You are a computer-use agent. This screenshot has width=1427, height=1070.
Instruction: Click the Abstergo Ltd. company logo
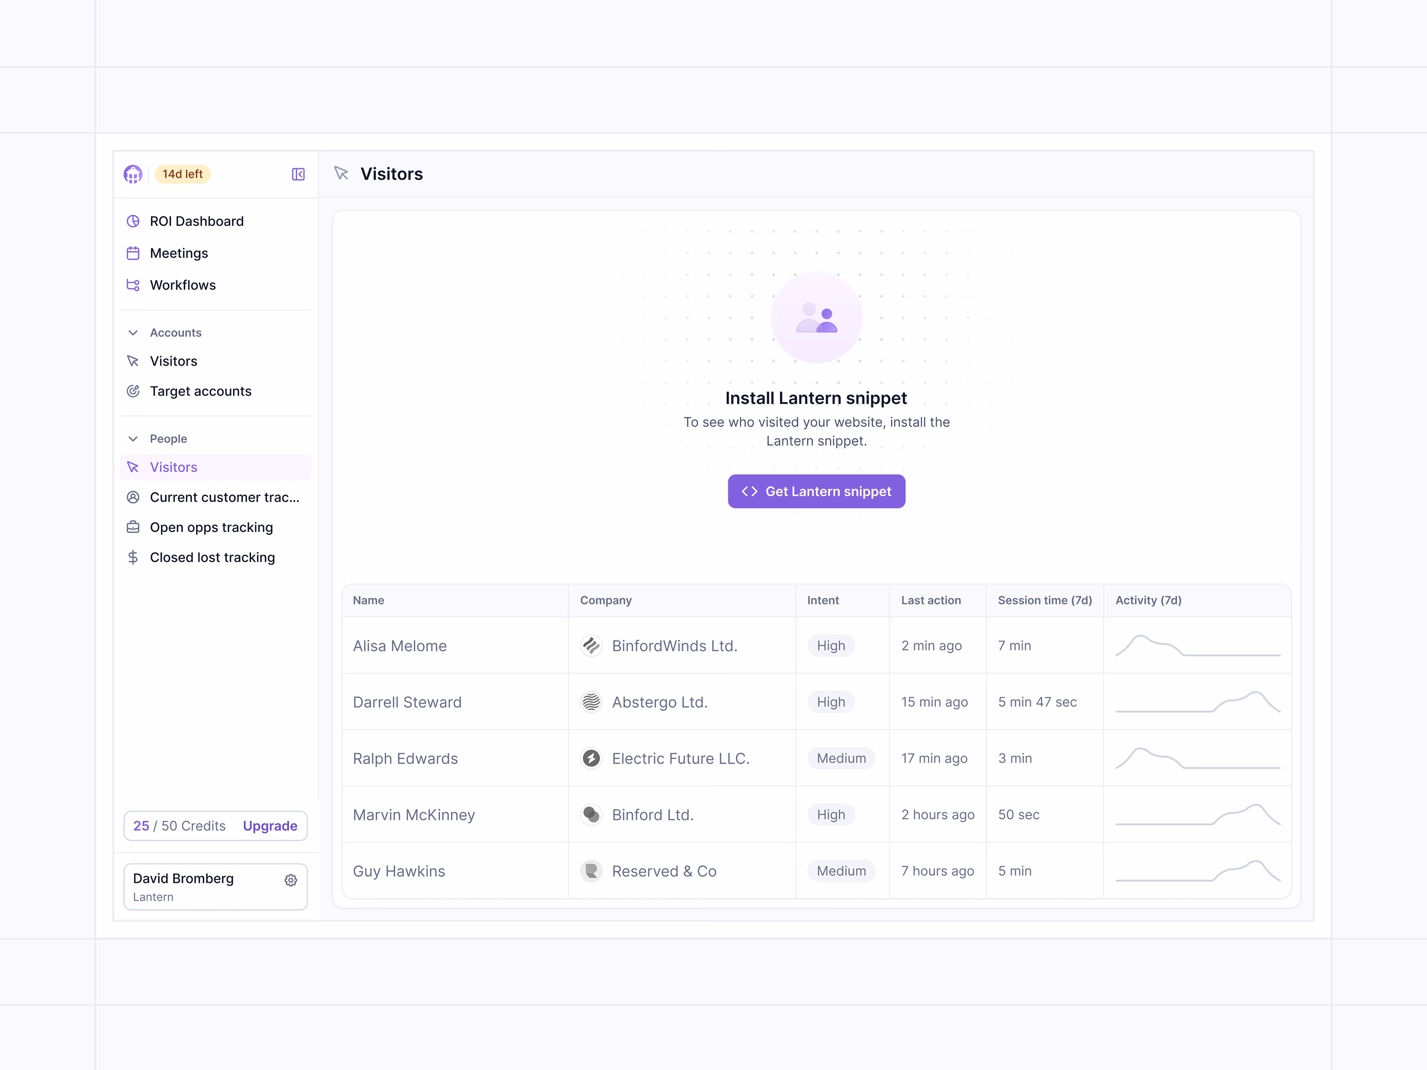click(591, 702)
